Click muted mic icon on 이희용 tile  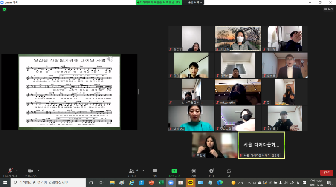click(264, 76)
